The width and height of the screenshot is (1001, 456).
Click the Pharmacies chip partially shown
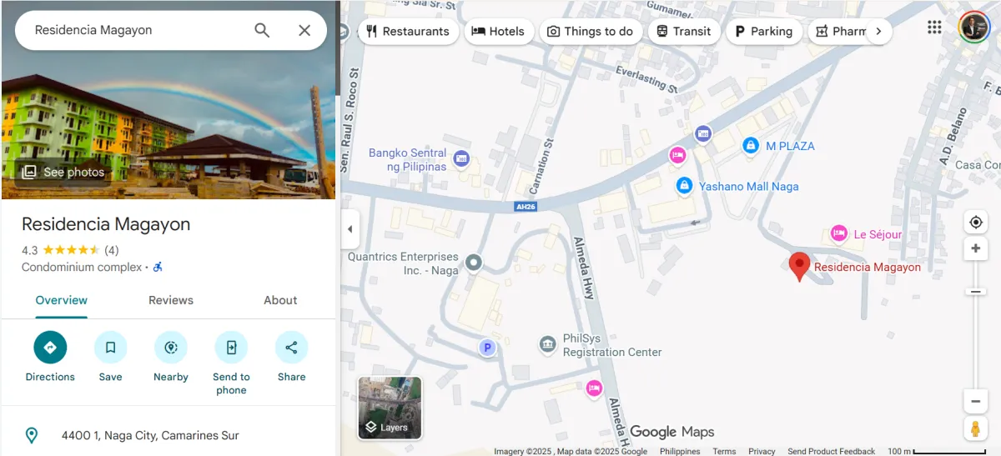click(840, 32)
